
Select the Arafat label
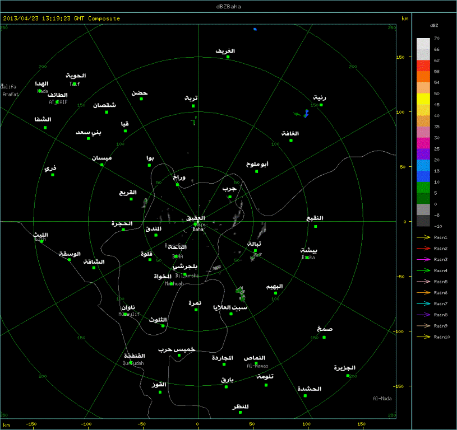click(11, 94)
